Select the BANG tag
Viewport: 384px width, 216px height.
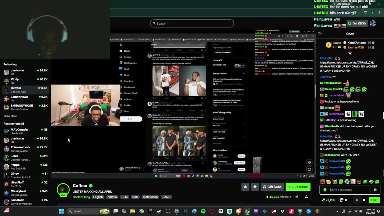click(x=166, y=197)
